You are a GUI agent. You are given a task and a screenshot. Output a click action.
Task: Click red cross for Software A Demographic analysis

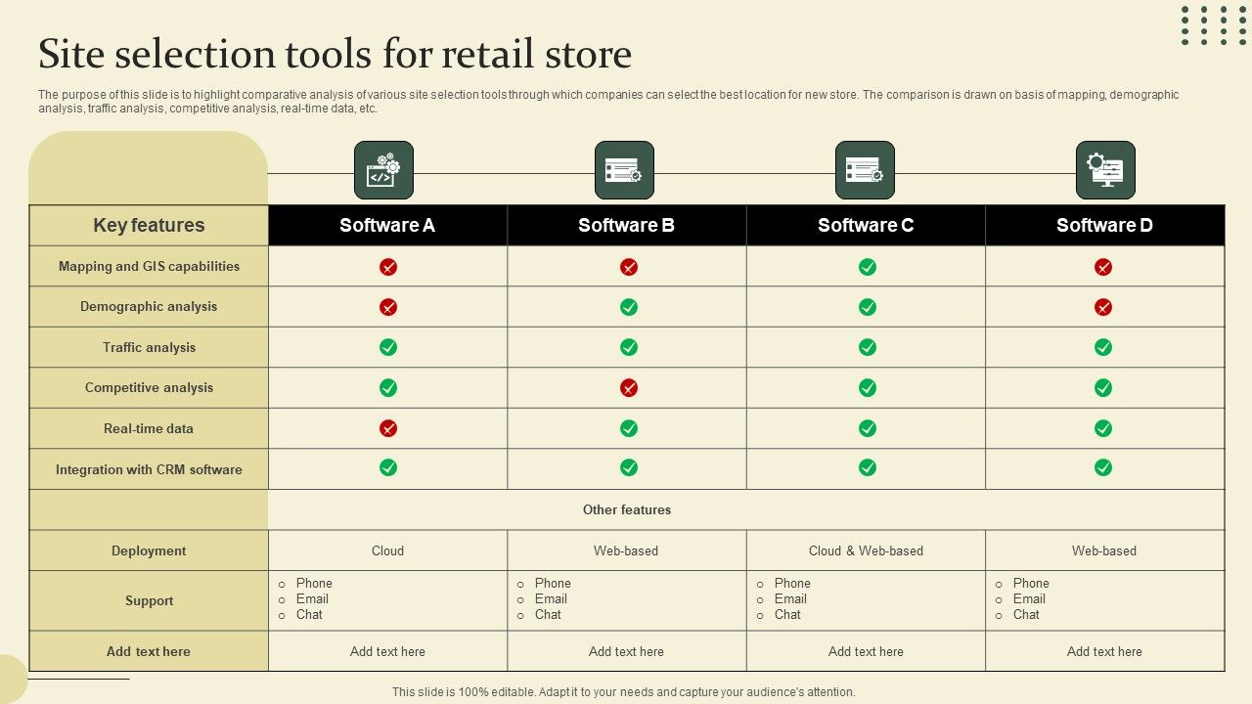coord(388,307)
